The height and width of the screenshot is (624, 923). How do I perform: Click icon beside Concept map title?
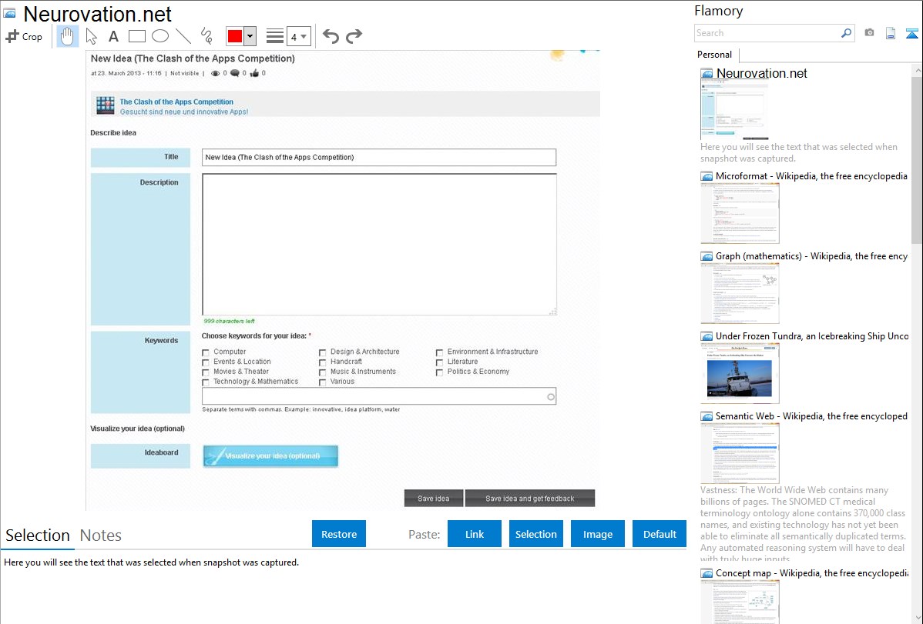(x=707, y=573)
